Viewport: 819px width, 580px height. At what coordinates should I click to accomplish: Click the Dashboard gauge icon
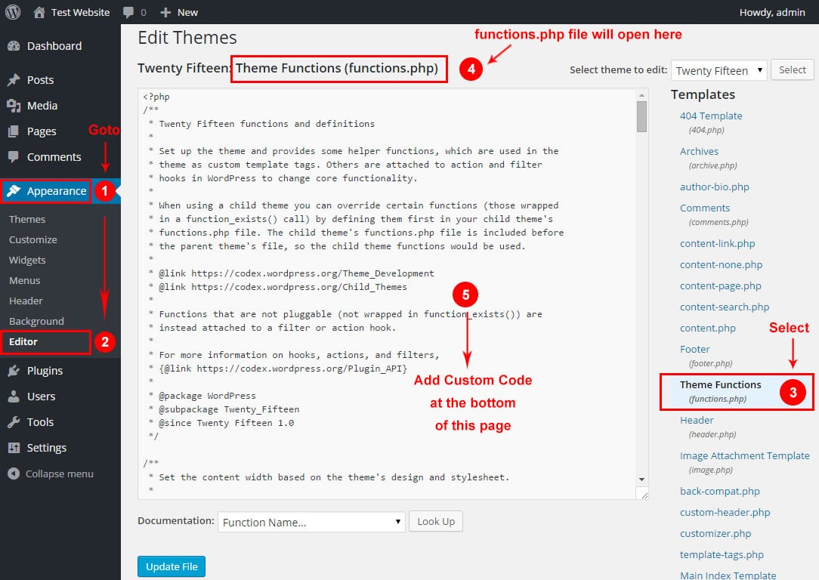14,46
